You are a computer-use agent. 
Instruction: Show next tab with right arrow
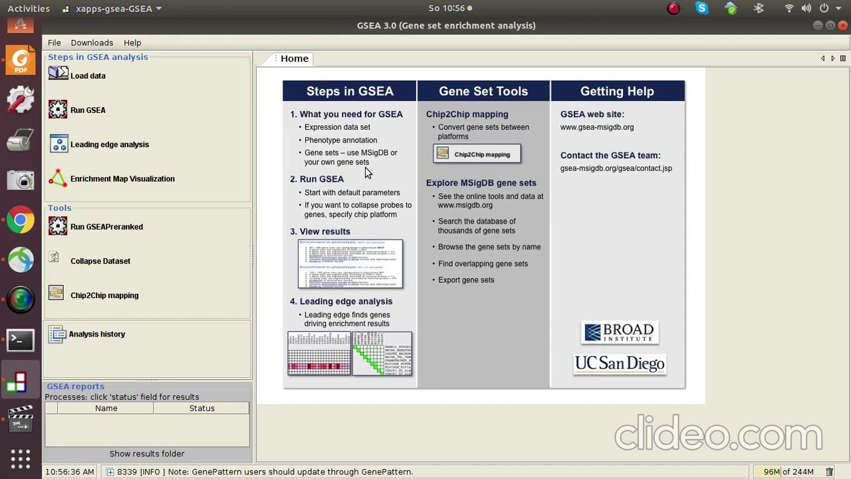832,59
